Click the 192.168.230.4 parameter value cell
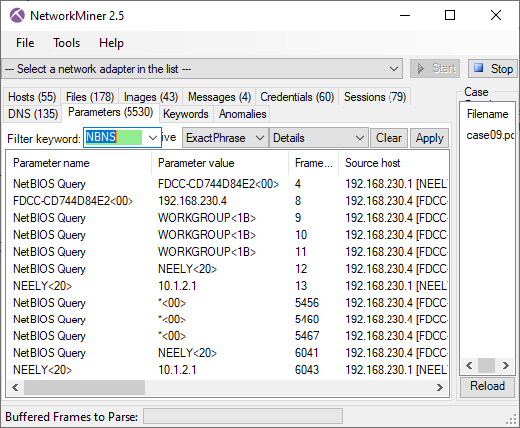This screenshot has width=520, height=428. [x=192, y=201]
